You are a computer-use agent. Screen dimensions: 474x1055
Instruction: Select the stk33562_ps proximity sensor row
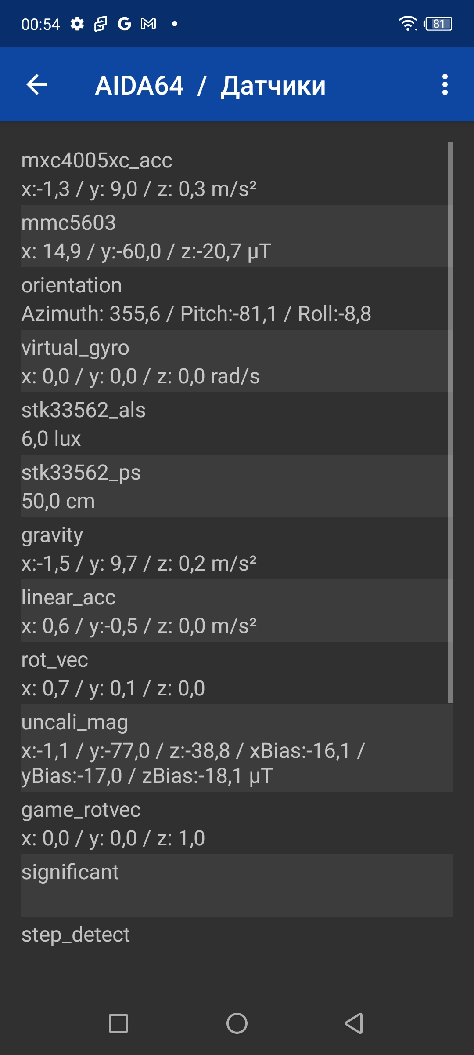(x=233, y=486)
